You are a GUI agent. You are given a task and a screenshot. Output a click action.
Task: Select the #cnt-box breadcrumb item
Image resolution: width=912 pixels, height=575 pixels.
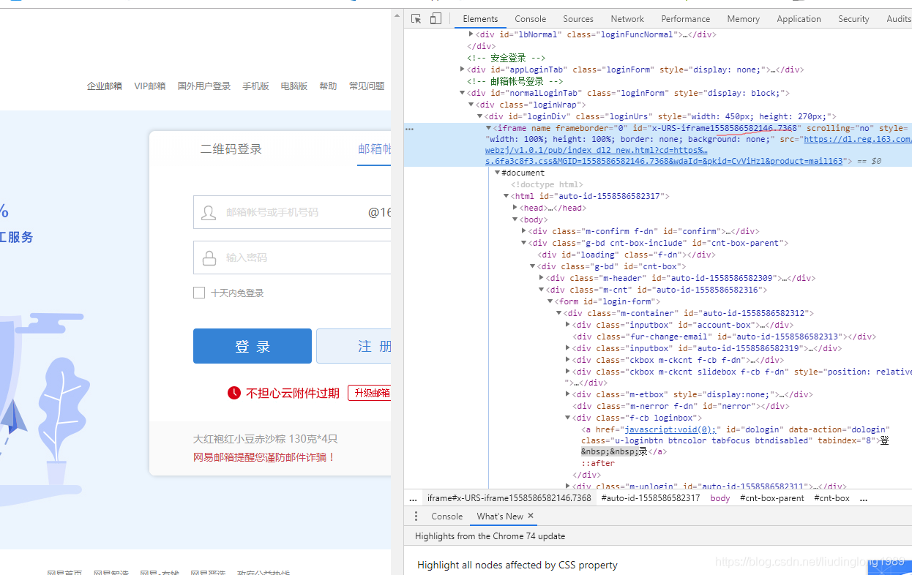(x=831, y=498)
